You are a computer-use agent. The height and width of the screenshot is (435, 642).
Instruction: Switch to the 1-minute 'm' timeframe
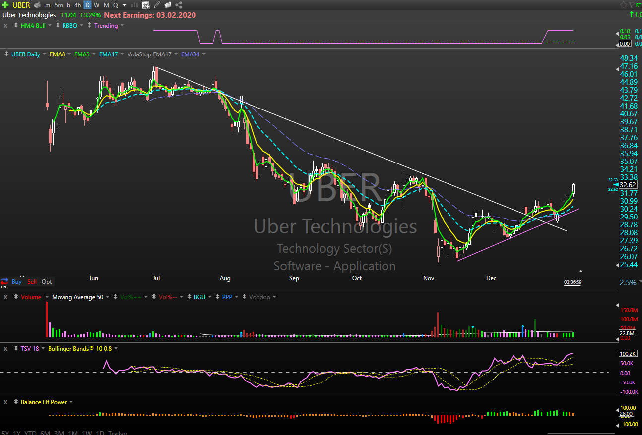tap(48, 5)
